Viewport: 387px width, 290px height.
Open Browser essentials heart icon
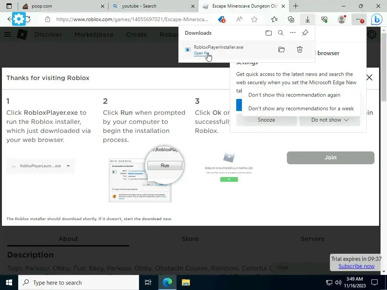(324, 20)
